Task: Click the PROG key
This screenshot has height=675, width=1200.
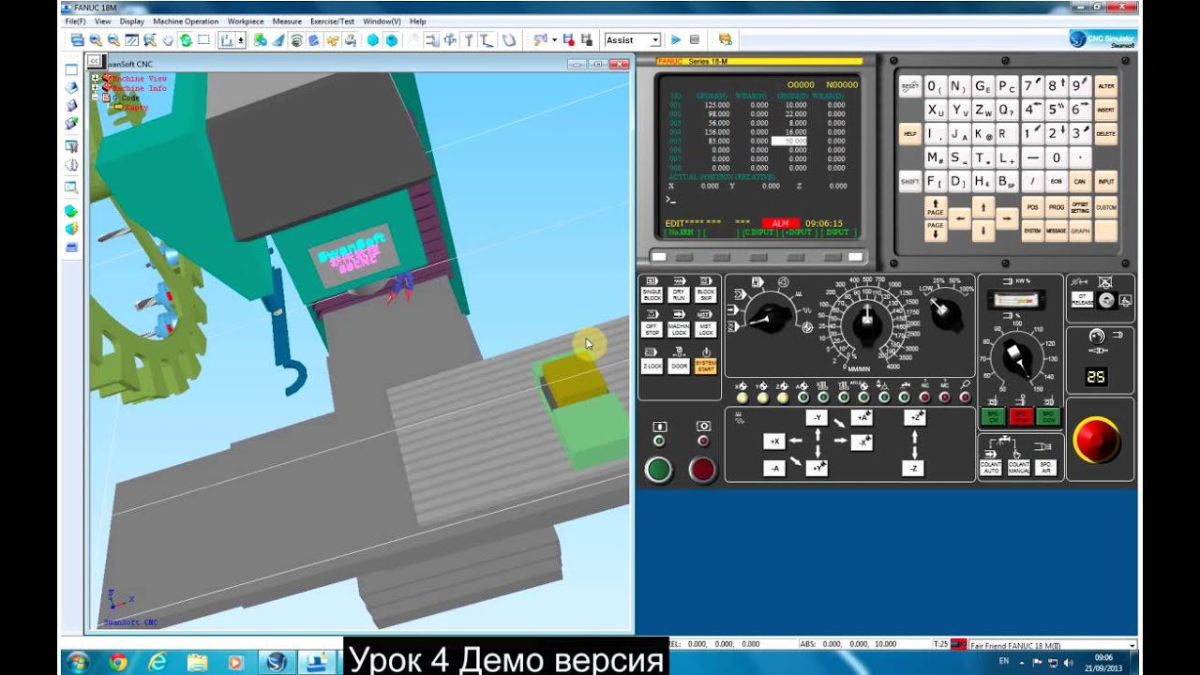Action: coord(1057,207)
